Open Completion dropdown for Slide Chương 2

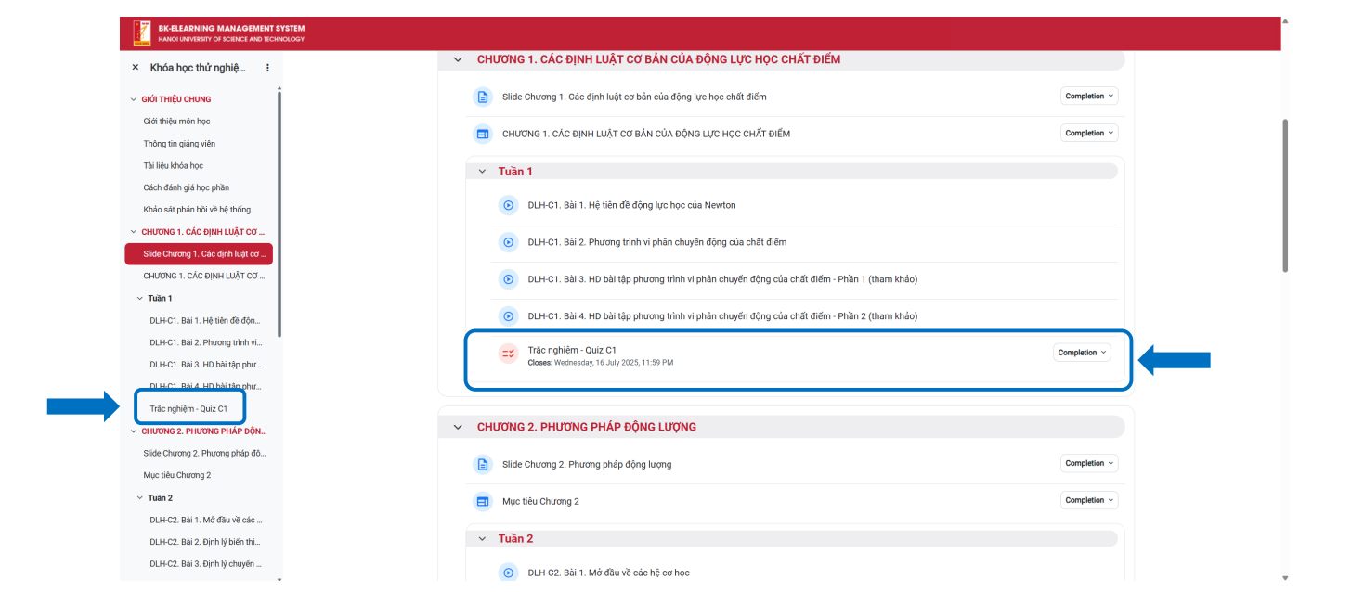[1089, 464]
